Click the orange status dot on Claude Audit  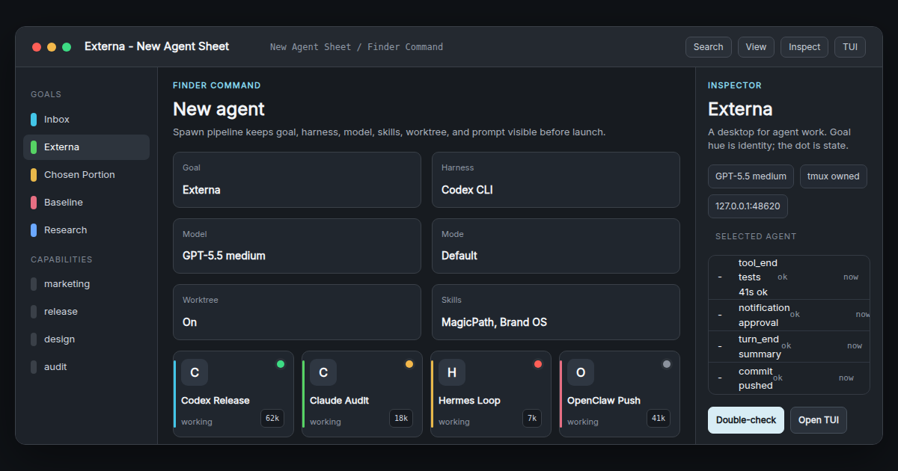409,364
